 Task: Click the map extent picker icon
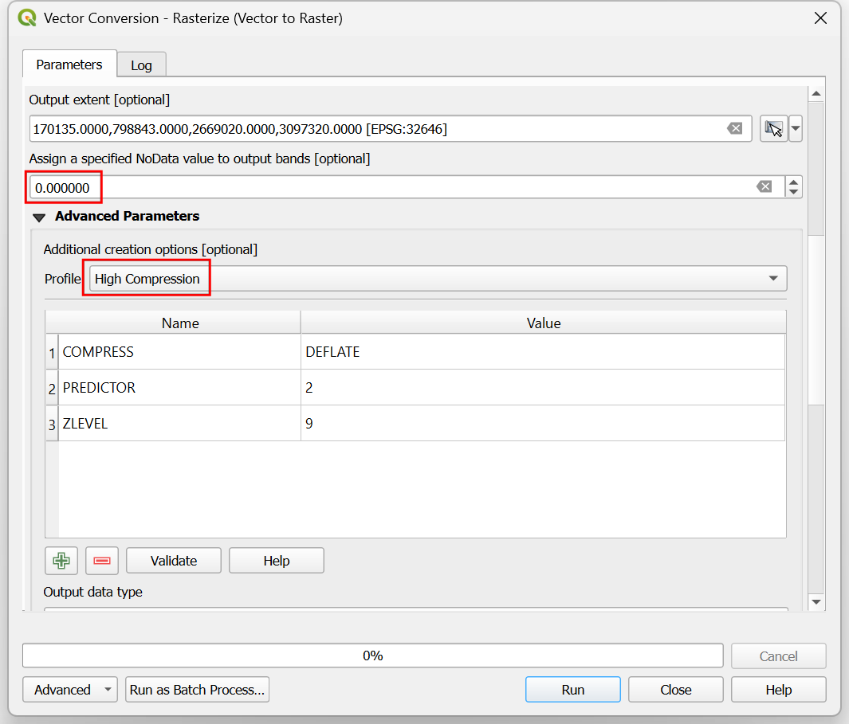pyautogui.click(x=772, y=129)
